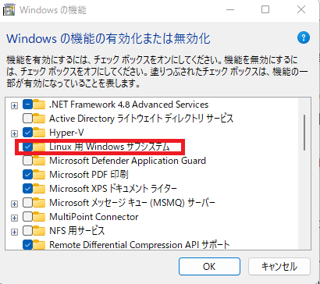Expand the Hyper-V tree node
320x284 pixels.
pyautogui.click(x=15, y=133)
